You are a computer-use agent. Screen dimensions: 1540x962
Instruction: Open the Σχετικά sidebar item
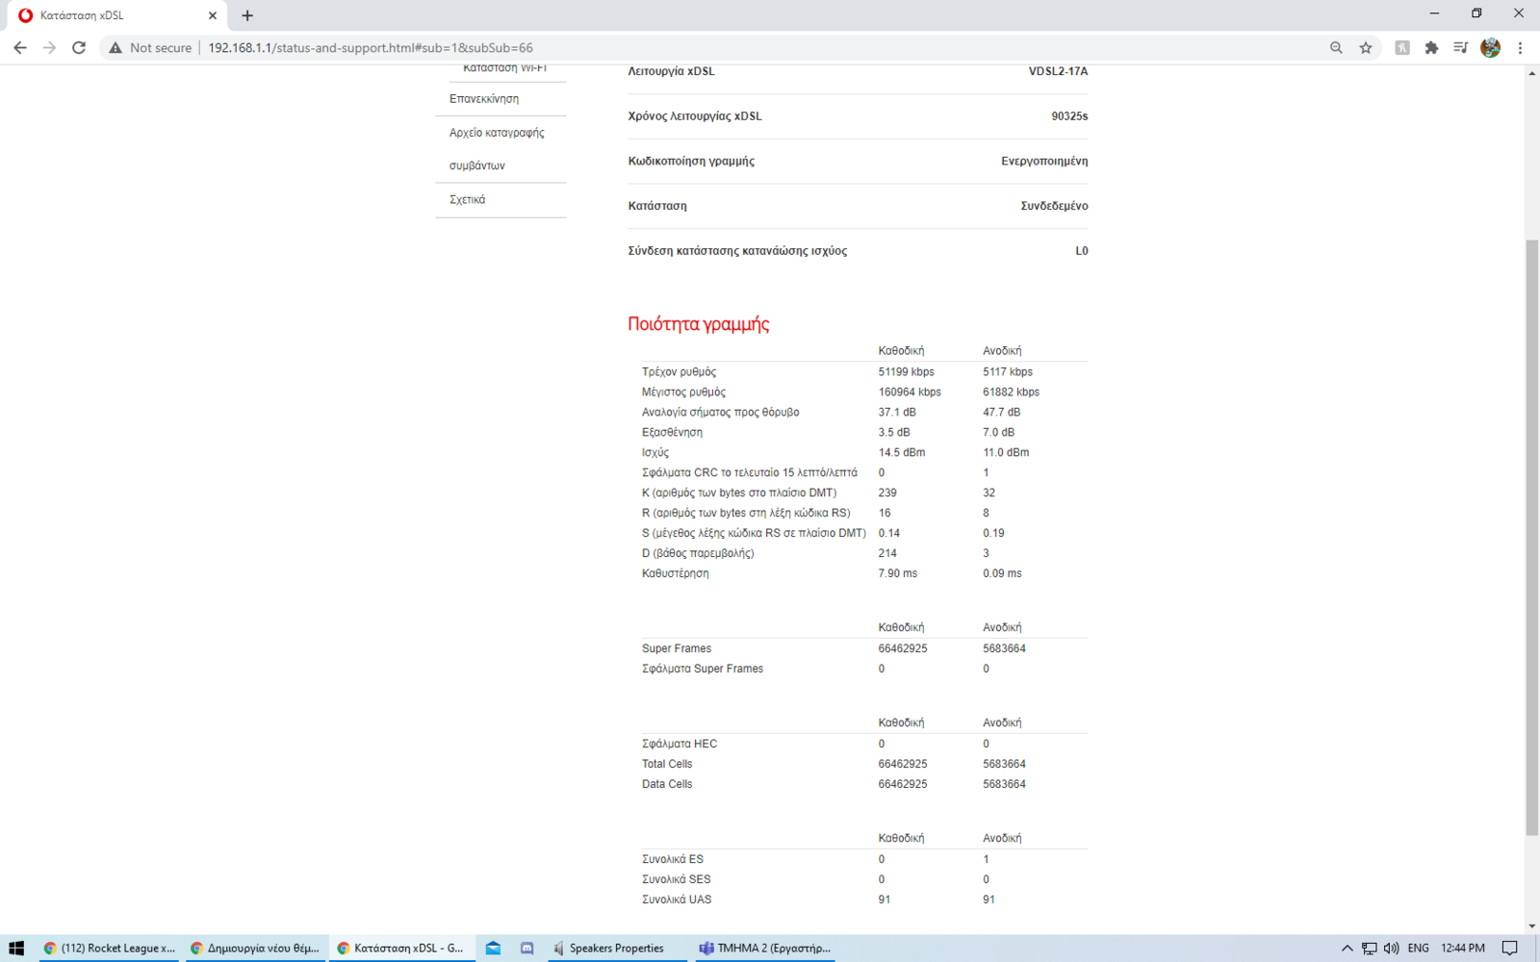click(467, 200)
